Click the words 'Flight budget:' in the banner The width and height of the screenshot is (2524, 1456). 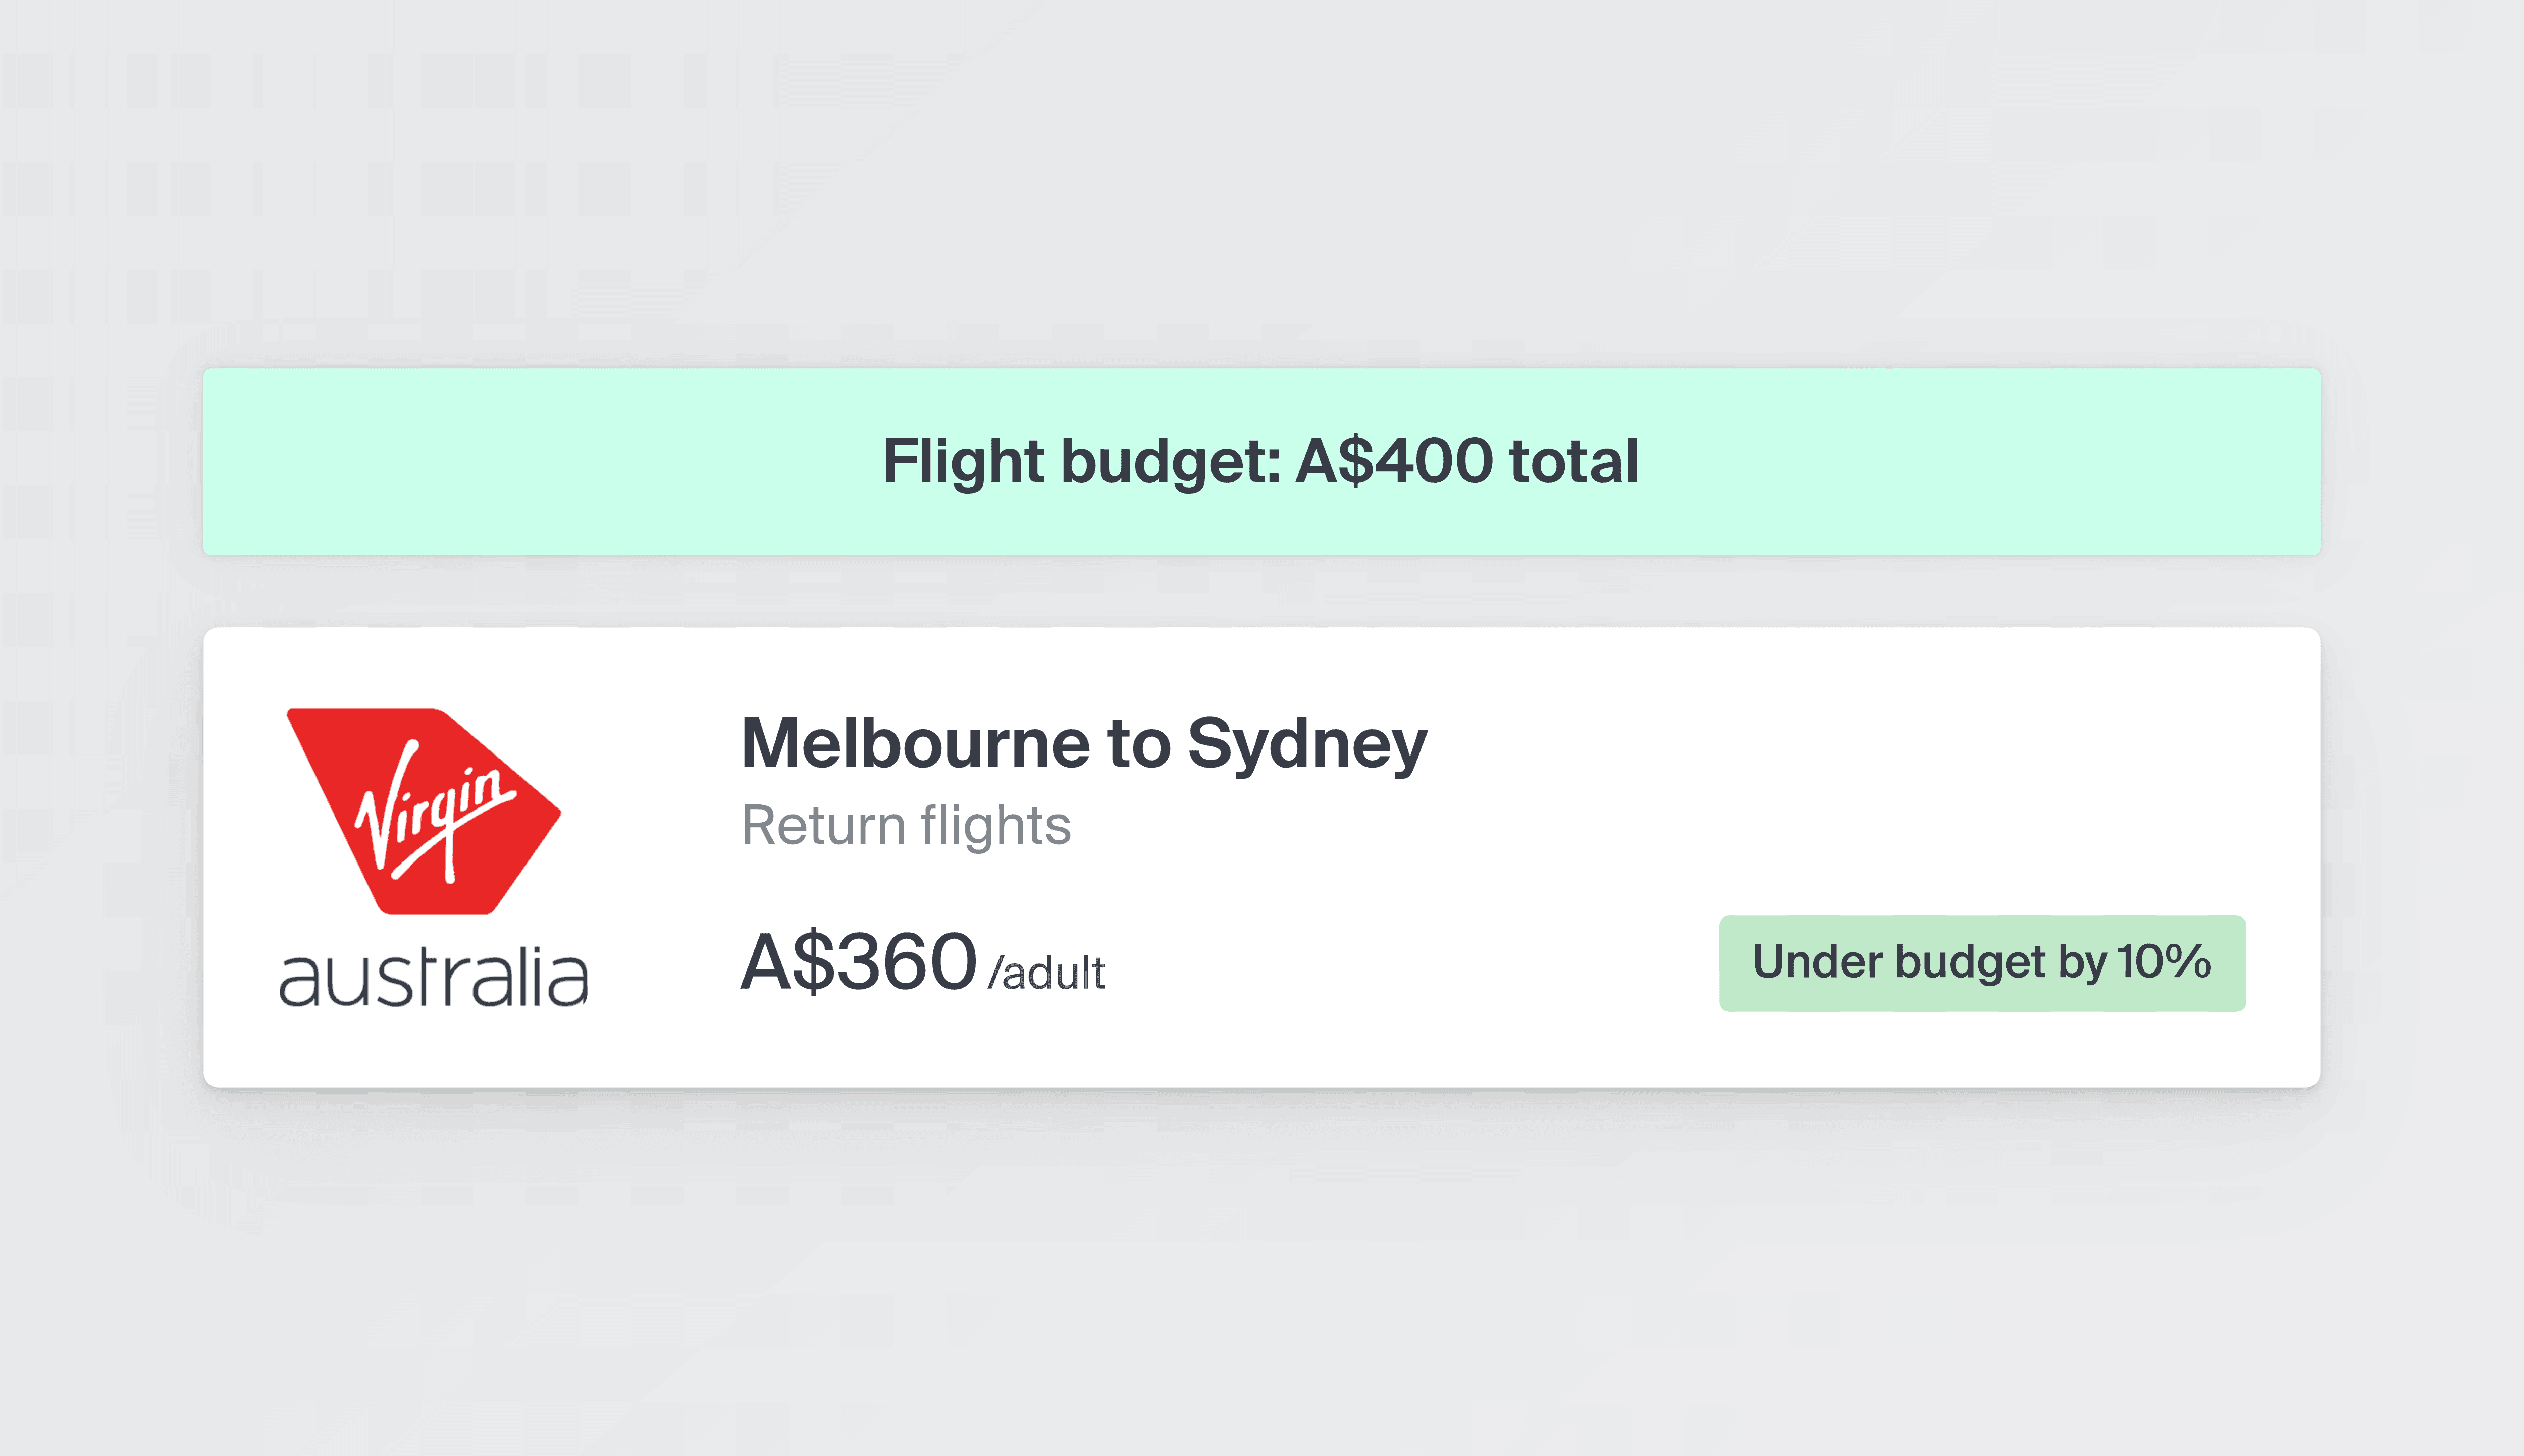[x=1081, y=462]
